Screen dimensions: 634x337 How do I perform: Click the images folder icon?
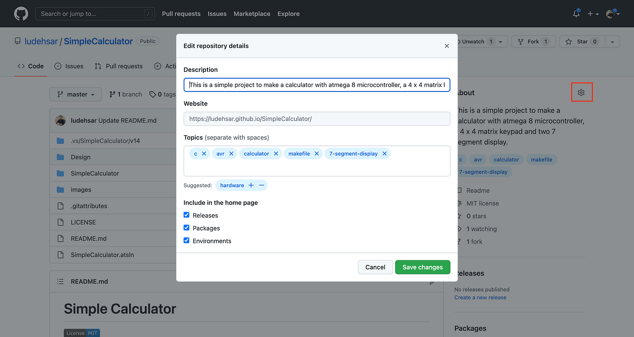pyautogui.click(x=61, y=189)
